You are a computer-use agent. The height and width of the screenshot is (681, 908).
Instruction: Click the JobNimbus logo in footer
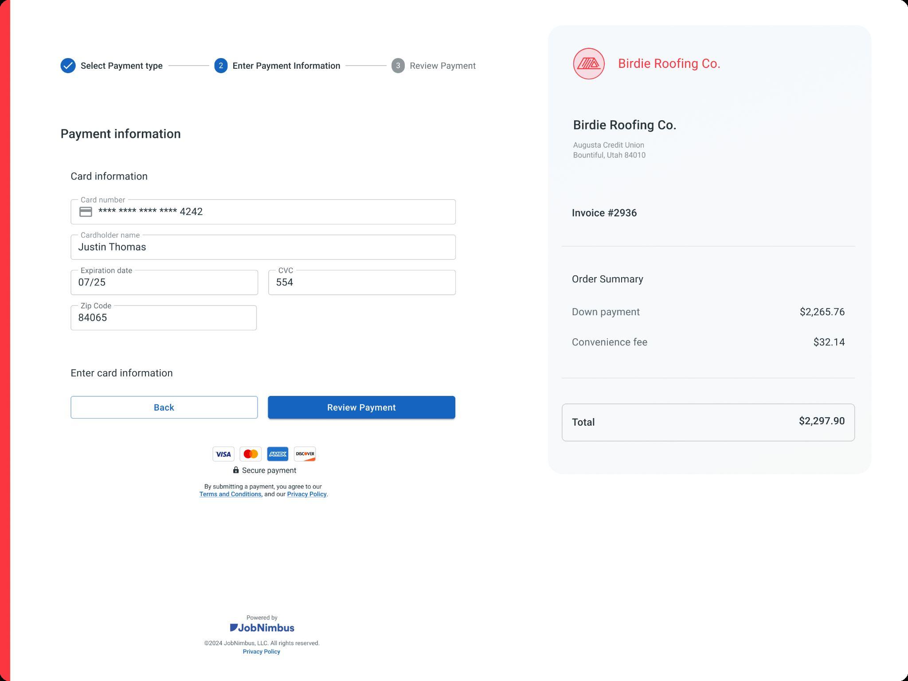click(x=262, y=628)
